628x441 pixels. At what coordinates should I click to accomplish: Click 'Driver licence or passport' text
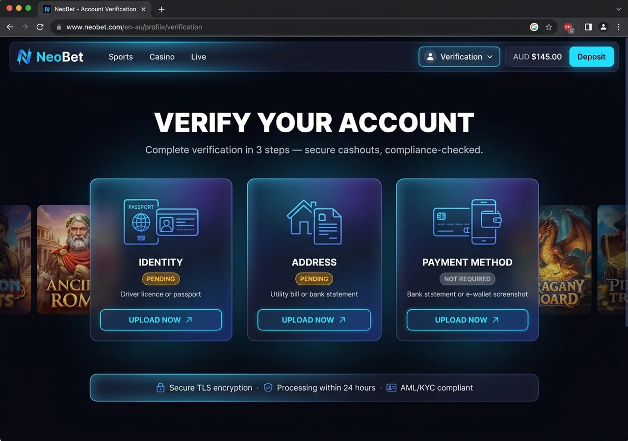click(x=161, y=294)
